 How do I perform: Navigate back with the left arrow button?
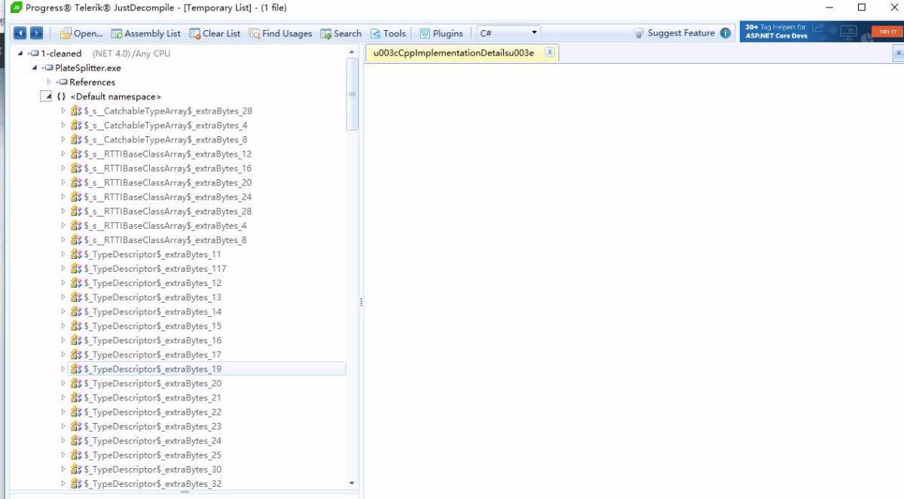coord(20,33)
